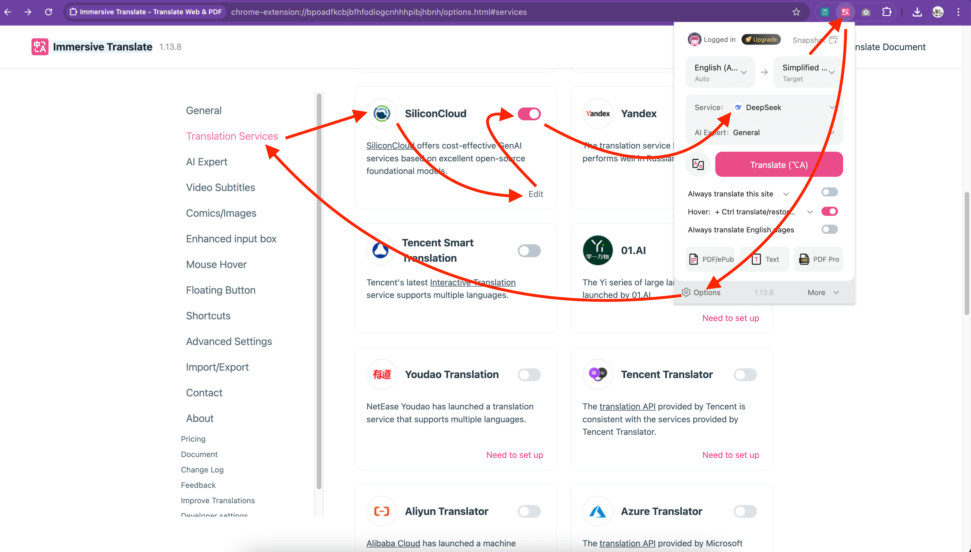Click the settings sidebar scrollbar
Viewport: 971px width, 552px height.
tap(319, 291)
